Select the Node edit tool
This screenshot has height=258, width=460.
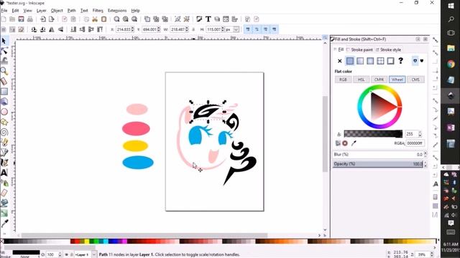4,51
